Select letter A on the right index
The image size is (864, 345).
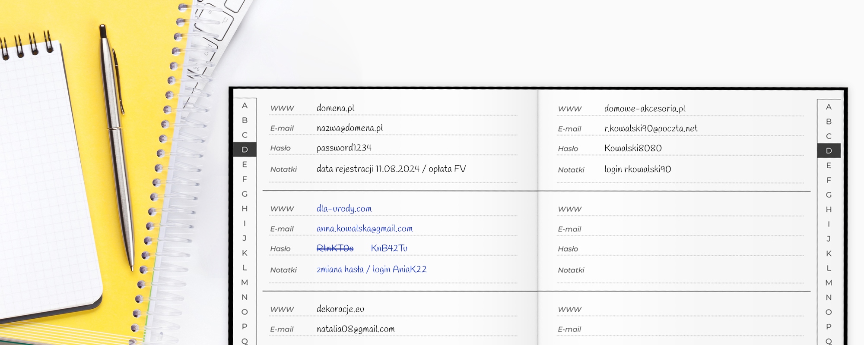click(x=829, y=107)
